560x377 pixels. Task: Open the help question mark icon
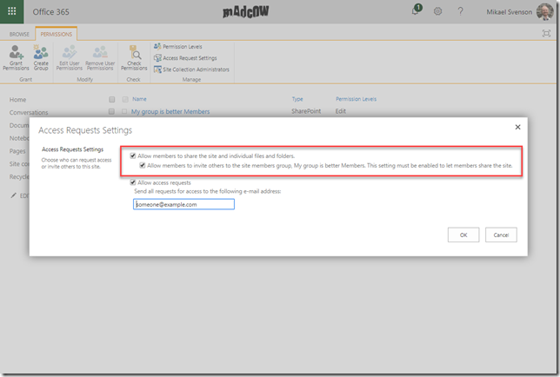460,11
